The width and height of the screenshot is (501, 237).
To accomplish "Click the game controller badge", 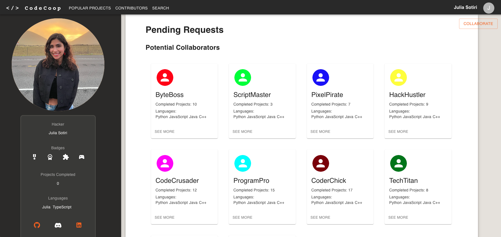I will (81, 157).
